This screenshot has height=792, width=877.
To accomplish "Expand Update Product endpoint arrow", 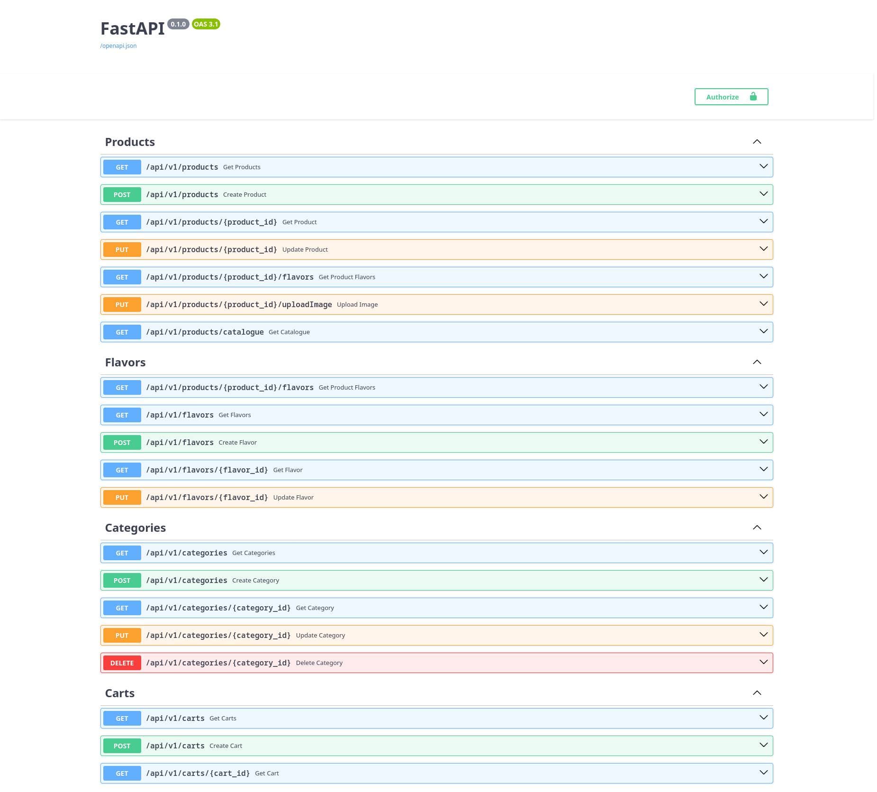I will point(764,249).
